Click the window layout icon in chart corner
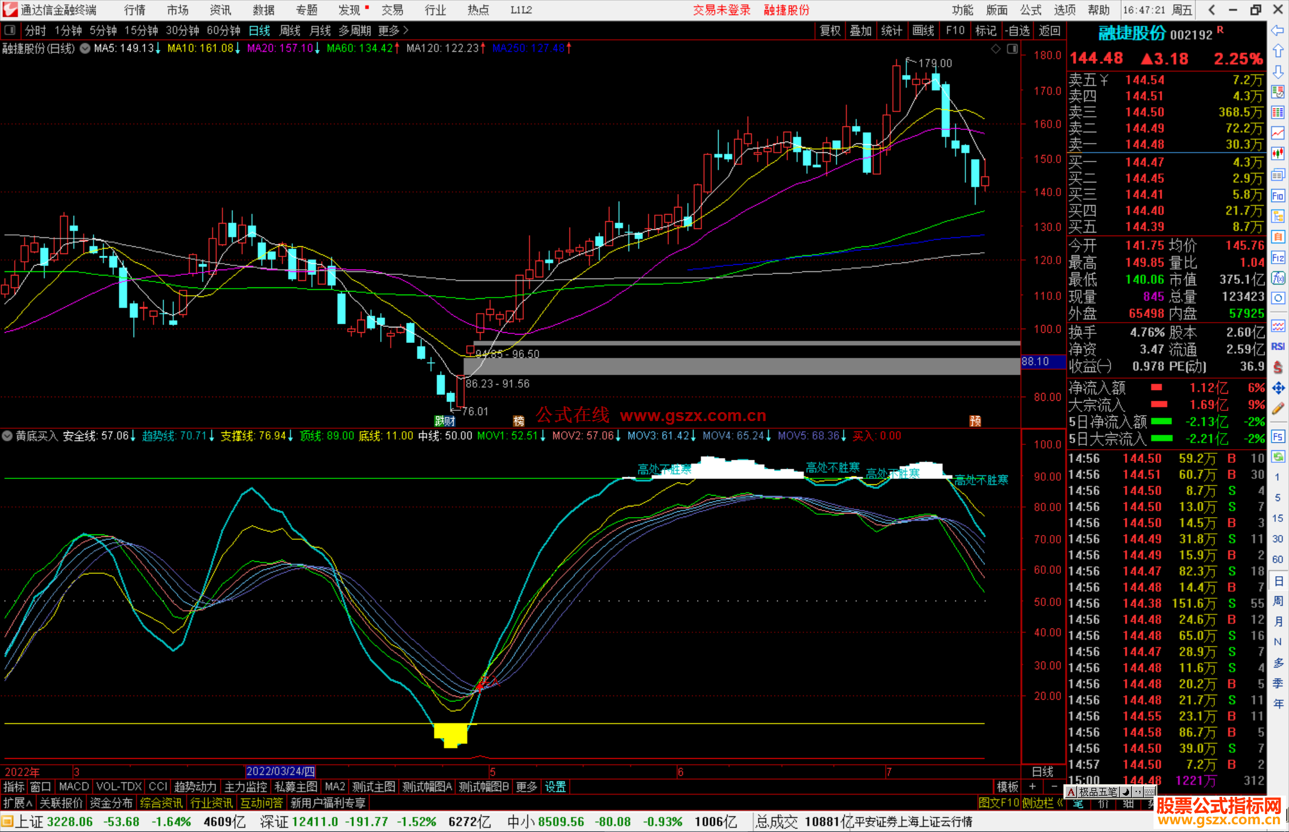 (1012, 49)
